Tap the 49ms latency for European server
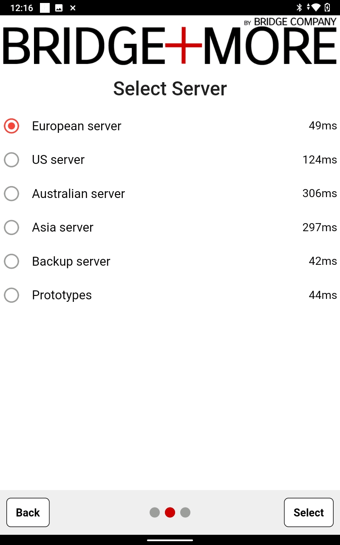This screenshot has height=545, width=340. point(323,126)
